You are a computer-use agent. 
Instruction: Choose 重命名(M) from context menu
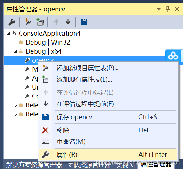(108, 142)
